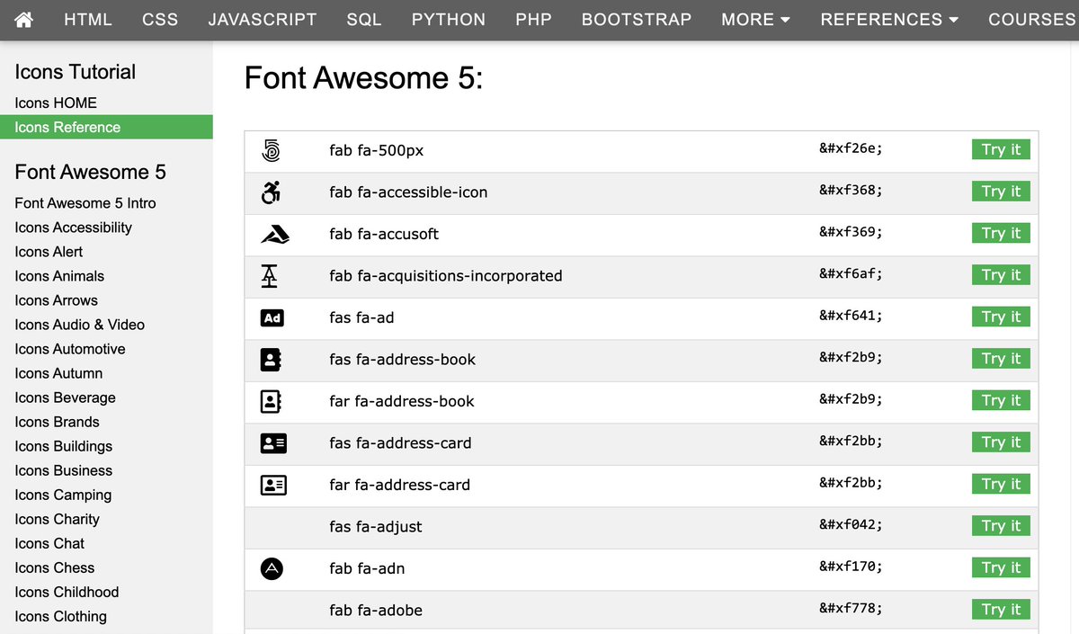Click the text fab fa-adobe
The height and width of the screenshot is (634, 1079).
coord(376,610)
